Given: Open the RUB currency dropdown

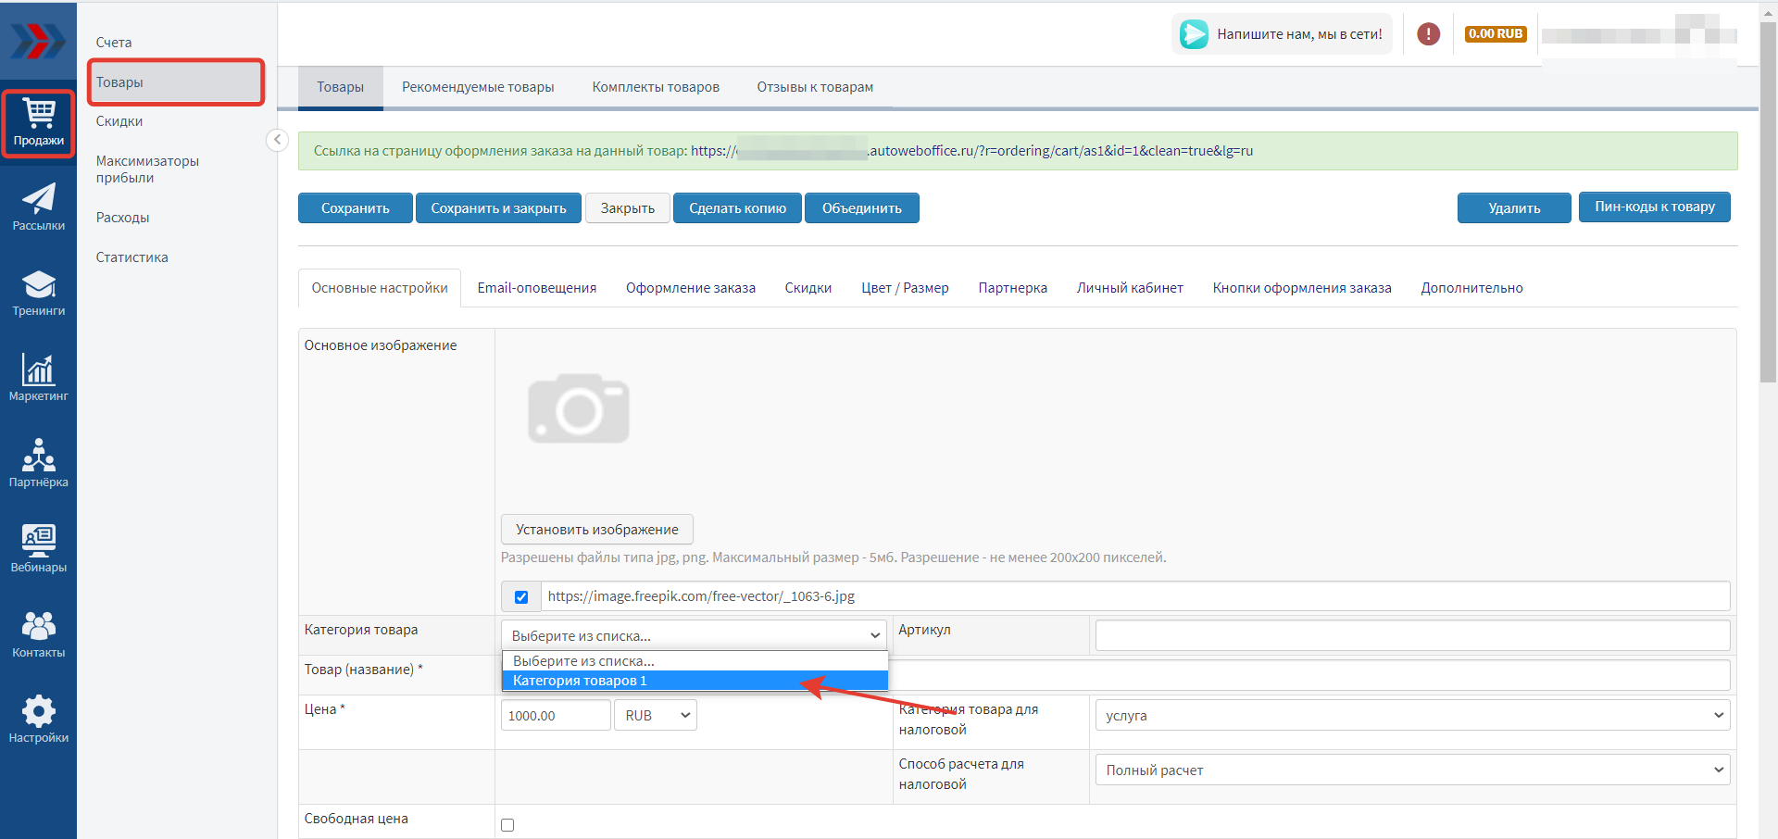Looking at the screenshot, I should 656,716.
